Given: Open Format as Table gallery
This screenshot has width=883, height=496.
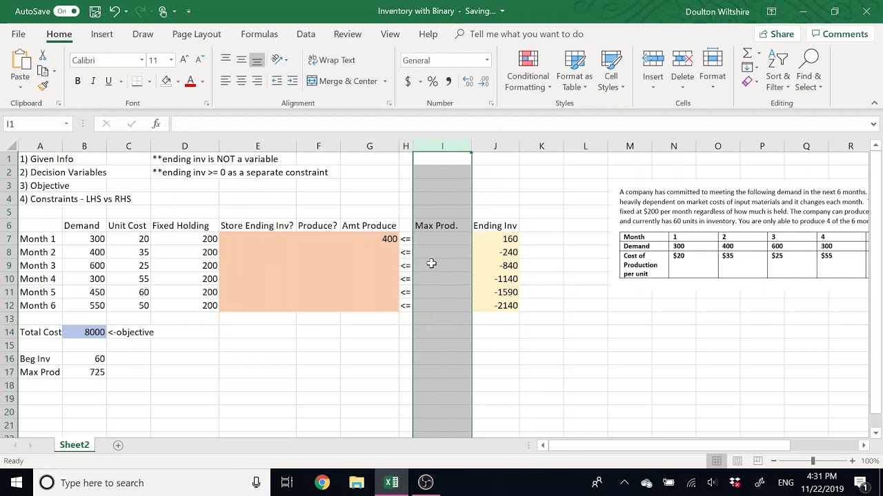Looking at the screenshot, I should 574,71.
